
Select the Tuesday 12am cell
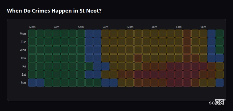pos(32,42)
